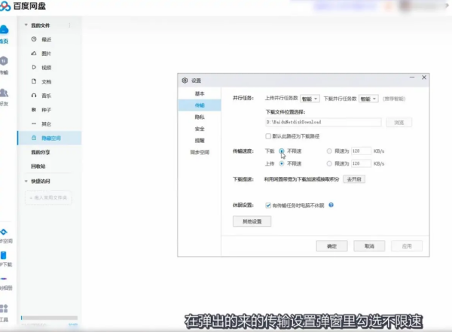Select 限速为 radio for 上传 speed
This screenshot has height=332, width=452.
328,163
